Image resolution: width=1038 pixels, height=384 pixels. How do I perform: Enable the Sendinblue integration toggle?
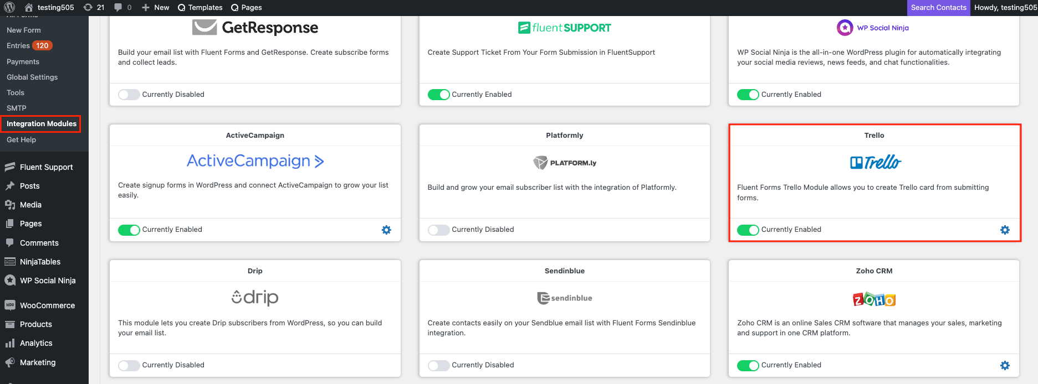click(x=438, y=365)
